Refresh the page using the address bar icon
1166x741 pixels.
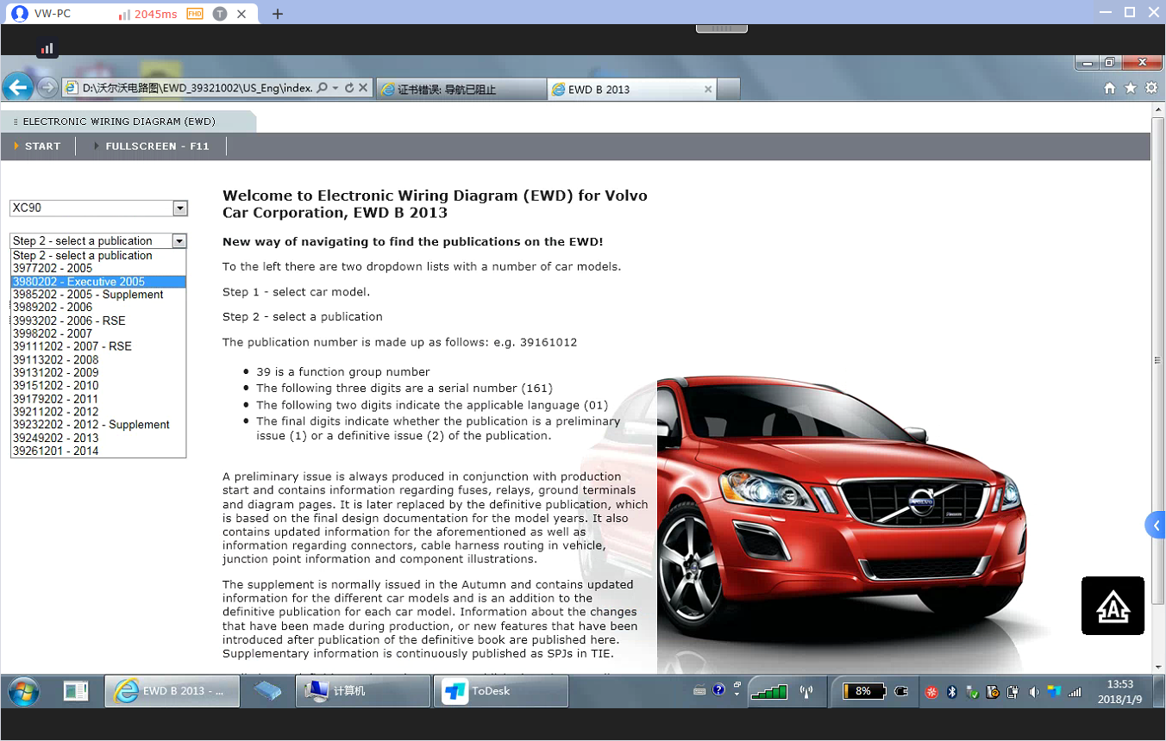click(348, 88)
